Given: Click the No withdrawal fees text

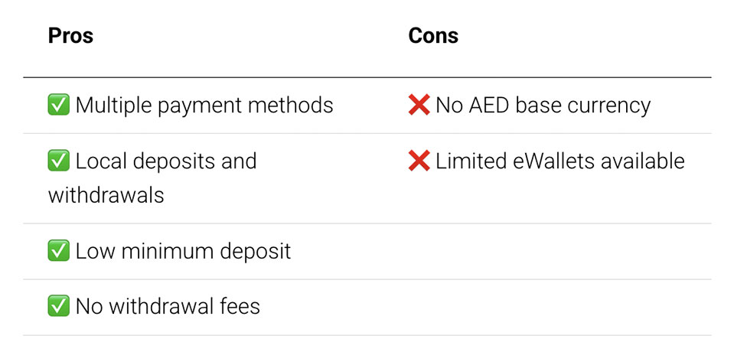Looking at the screenshot, I should tap(168, 307).
